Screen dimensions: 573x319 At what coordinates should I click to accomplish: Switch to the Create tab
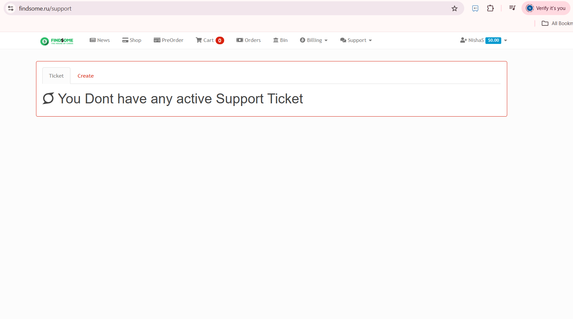(x=86, y=76)
